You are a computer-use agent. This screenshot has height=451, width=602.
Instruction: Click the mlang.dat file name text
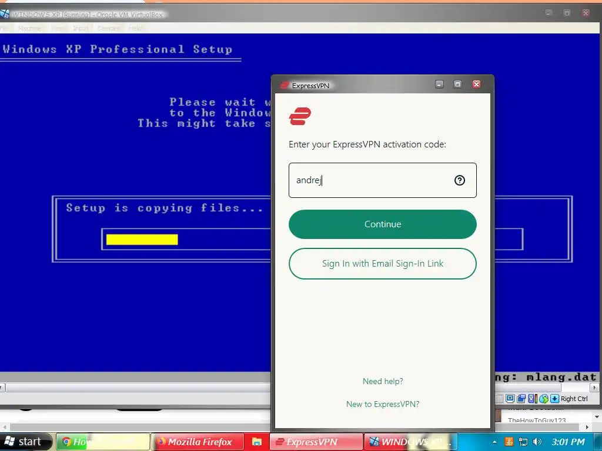click(x=561, y=377)
